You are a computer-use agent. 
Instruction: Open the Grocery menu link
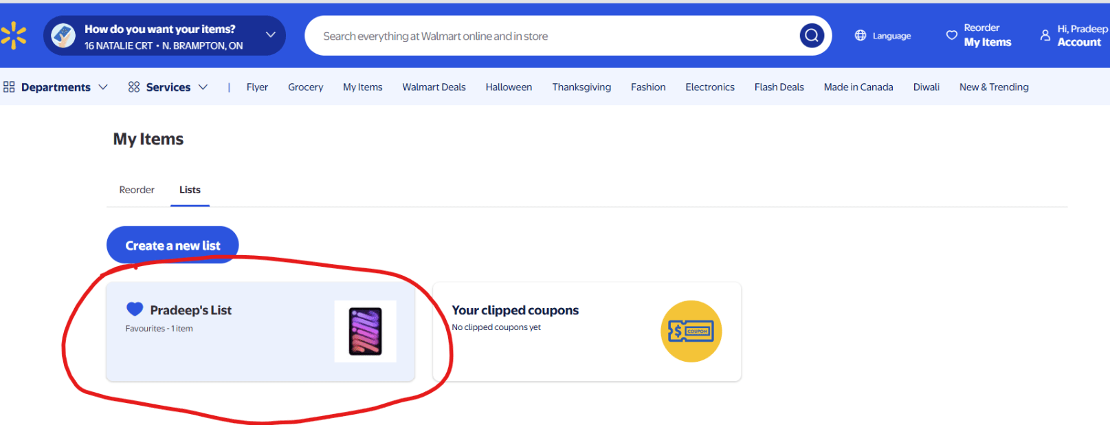[306, 87]
